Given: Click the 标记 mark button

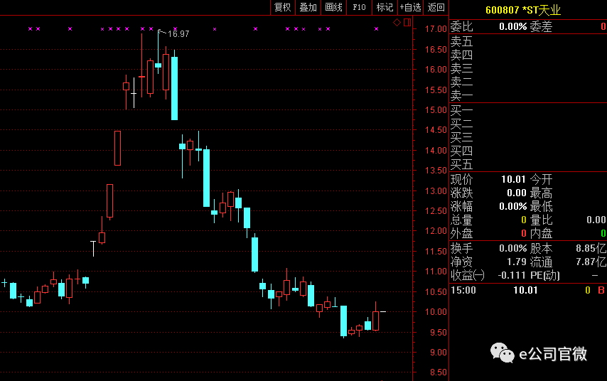Looking at the screenshot, I should [385, 7].
